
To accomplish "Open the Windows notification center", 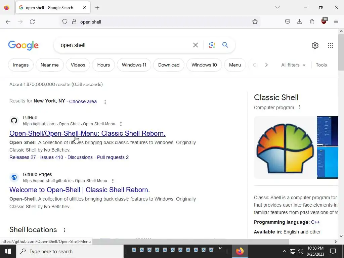I will point(333,251).
